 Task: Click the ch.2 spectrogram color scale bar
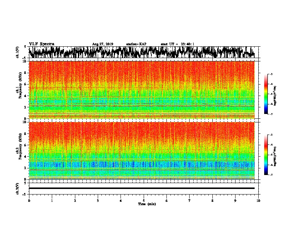pos(266,155)
